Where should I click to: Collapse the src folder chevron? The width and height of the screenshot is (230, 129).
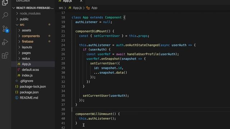(x=17, y=25)
